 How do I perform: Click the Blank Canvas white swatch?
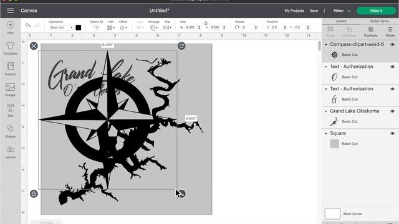click(x=332, y=214)
